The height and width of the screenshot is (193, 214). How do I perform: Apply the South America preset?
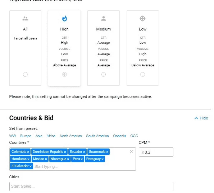click(97, 136)
